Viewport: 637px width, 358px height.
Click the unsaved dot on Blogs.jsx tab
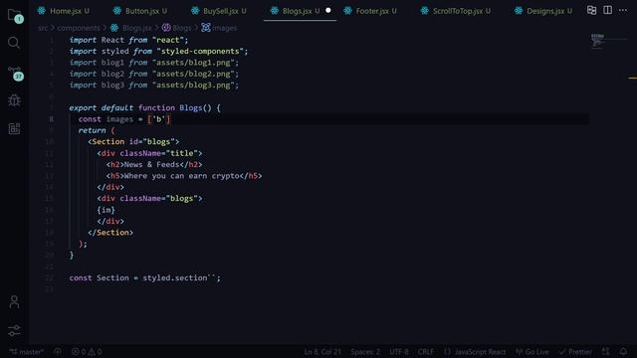tap(328, 11)
